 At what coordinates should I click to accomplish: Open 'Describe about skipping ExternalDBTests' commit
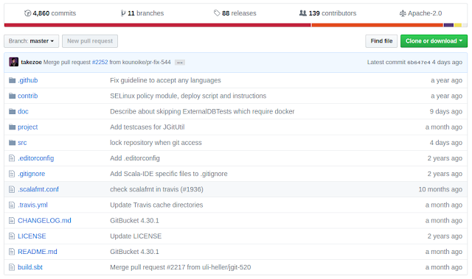tap(202, 111)
